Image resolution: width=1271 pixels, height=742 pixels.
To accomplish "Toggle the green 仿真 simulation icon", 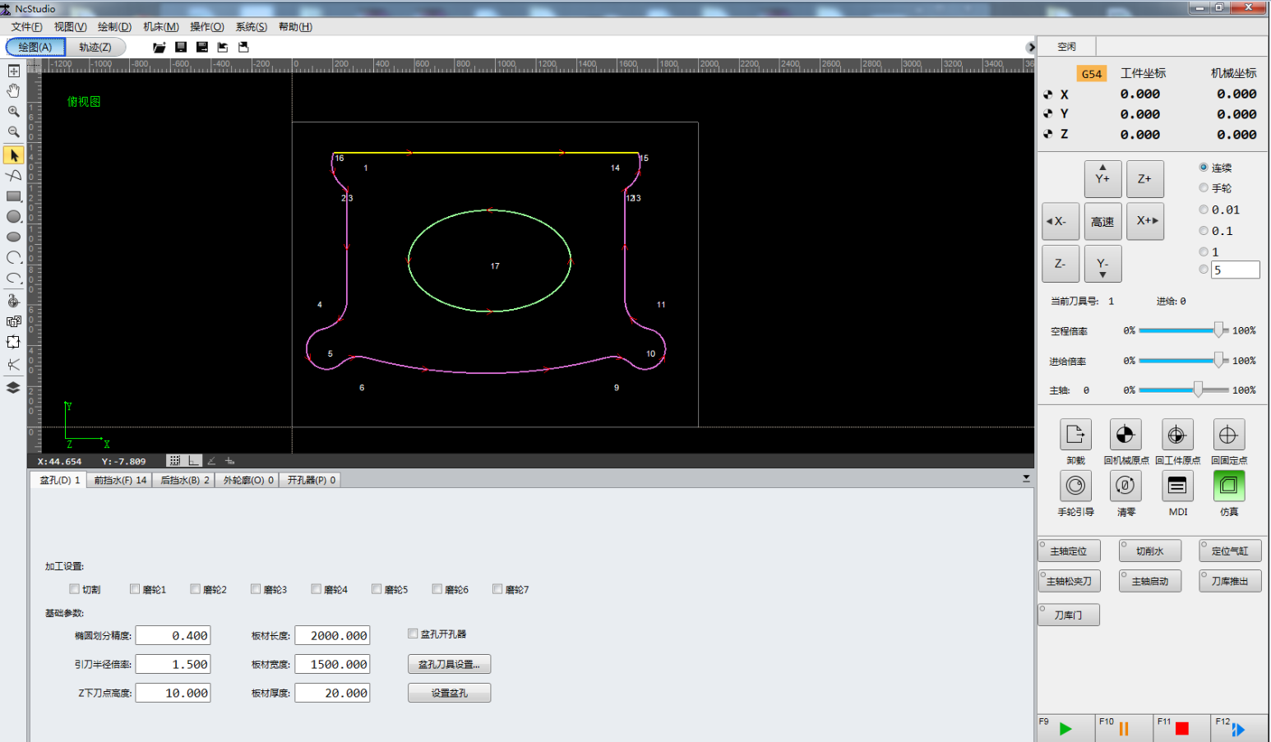I will point(1228,486).
